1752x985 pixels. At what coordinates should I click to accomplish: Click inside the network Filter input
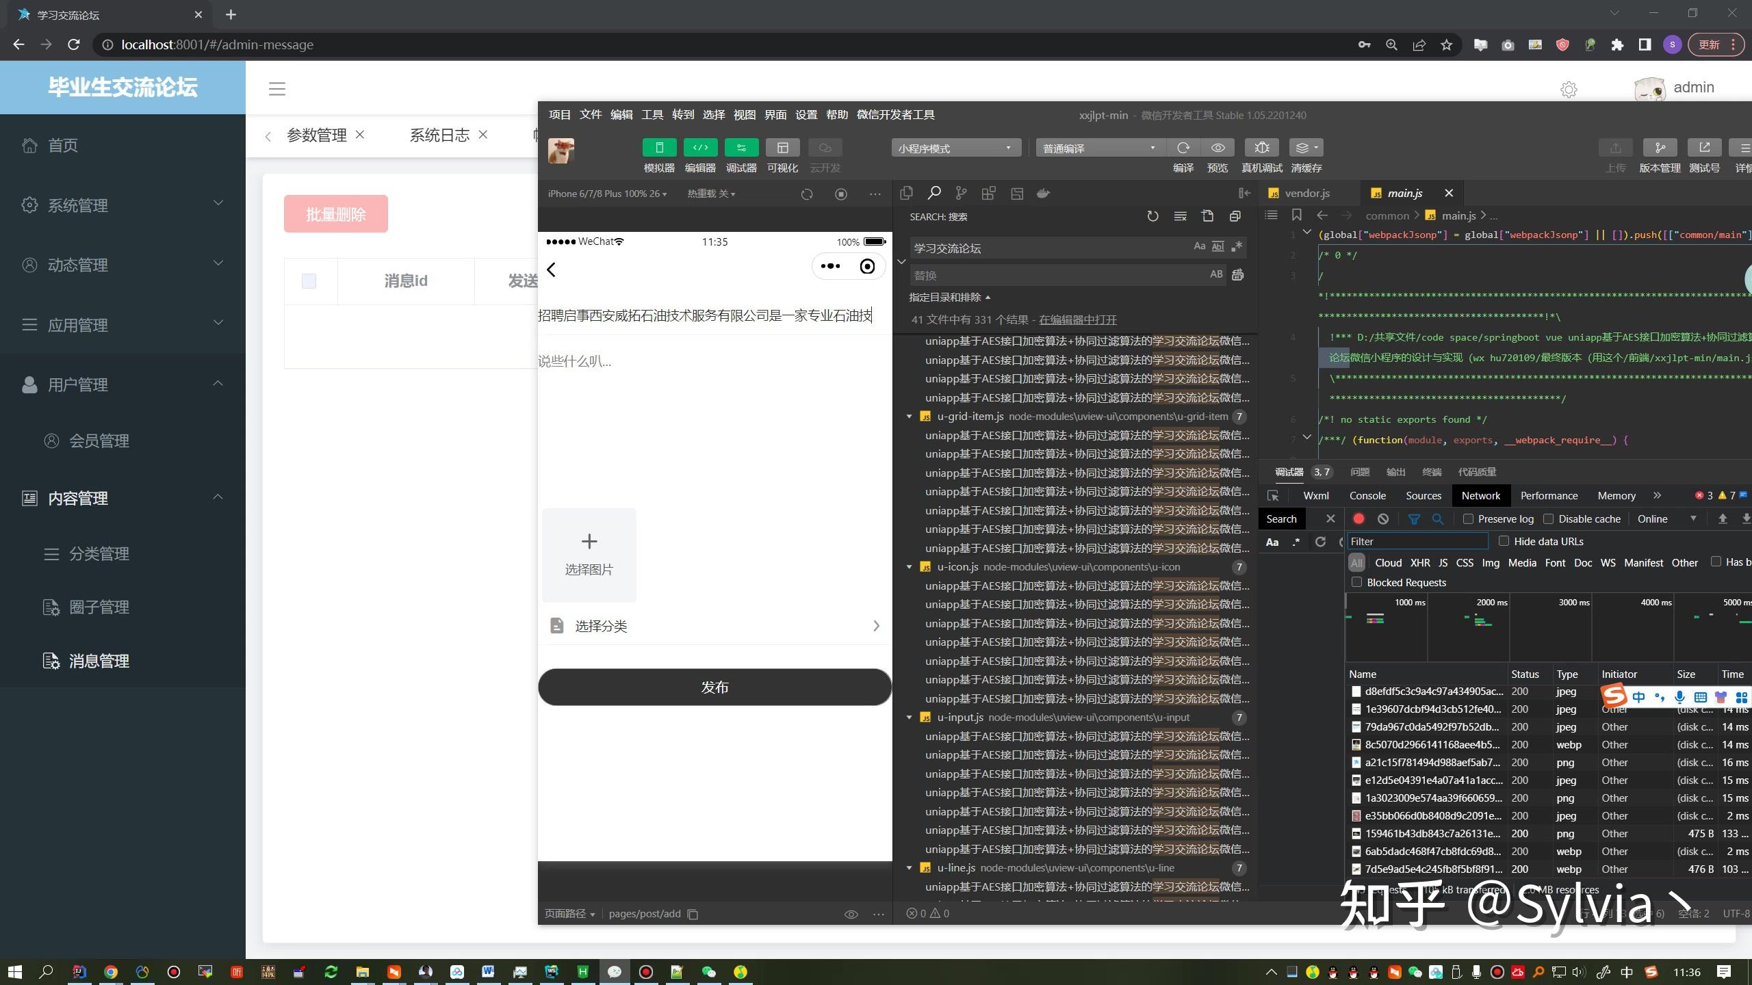pos(1417,541)
